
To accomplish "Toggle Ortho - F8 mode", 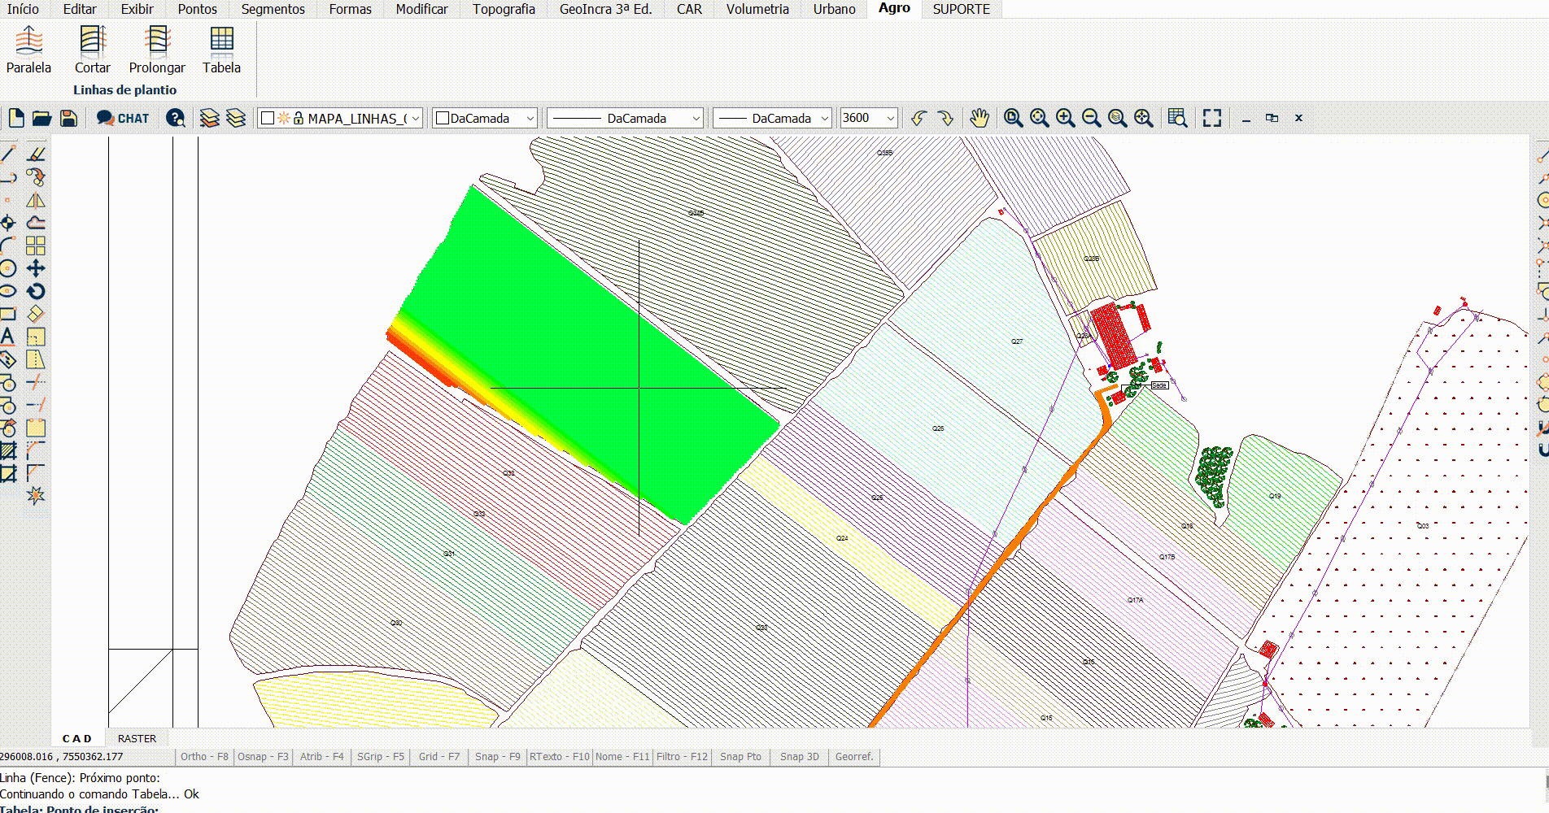I will coord(204,757).
